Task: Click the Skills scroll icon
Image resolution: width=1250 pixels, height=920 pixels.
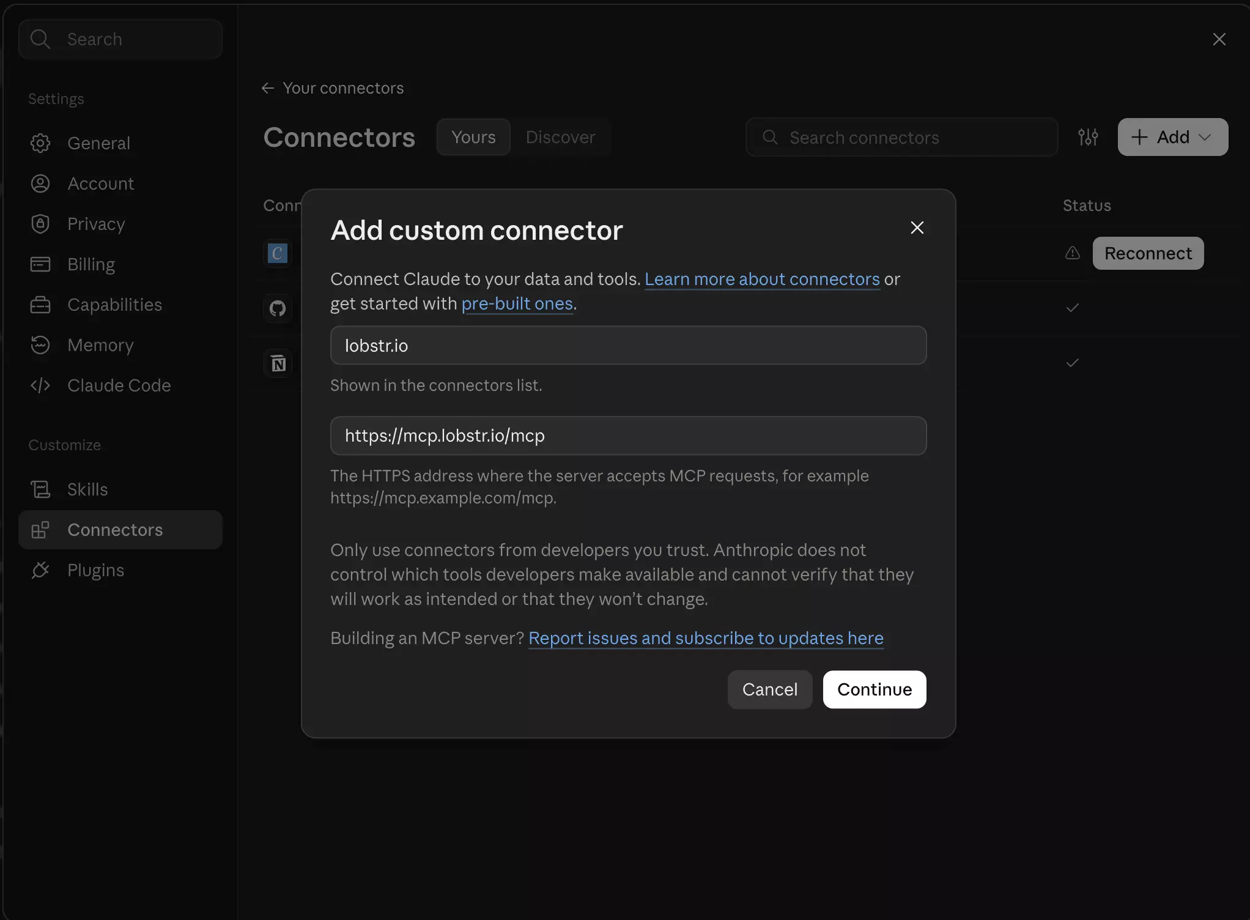Action: pyautogui.click(x=40, y=489)
